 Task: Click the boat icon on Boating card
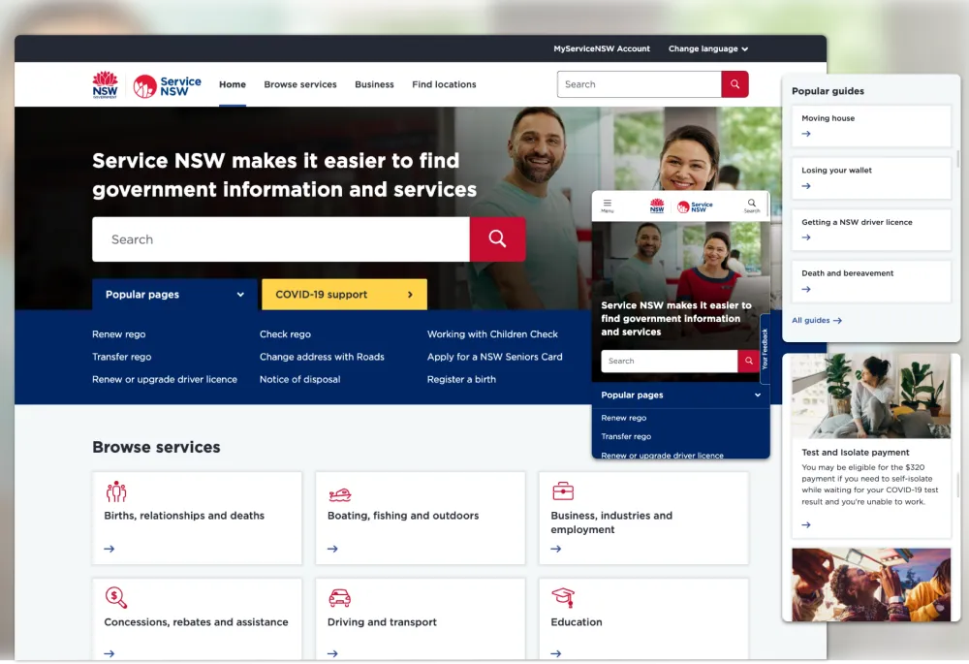coord(339,492)
